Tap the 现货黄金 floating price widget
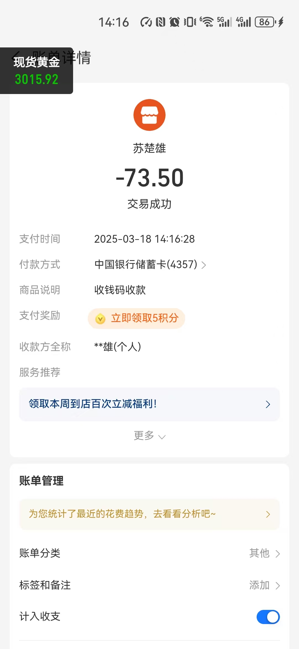Image resolution: width=299 pixels, height=649 pixels. pyautogui.click(x=37, y=71)
